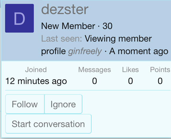Screen dimensions: 171x139
Task: Click the points count of zero
Action: pos(160,81)
